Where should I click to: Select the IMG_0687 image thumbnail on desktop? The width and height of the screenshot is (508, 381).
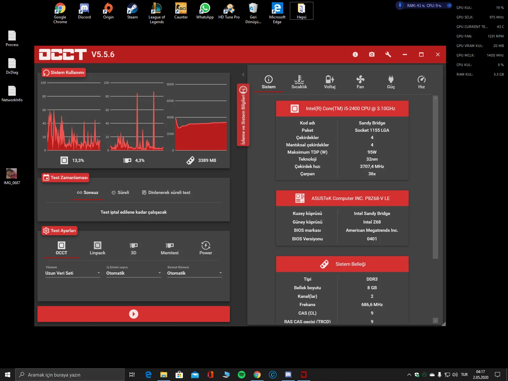point(12,176)
